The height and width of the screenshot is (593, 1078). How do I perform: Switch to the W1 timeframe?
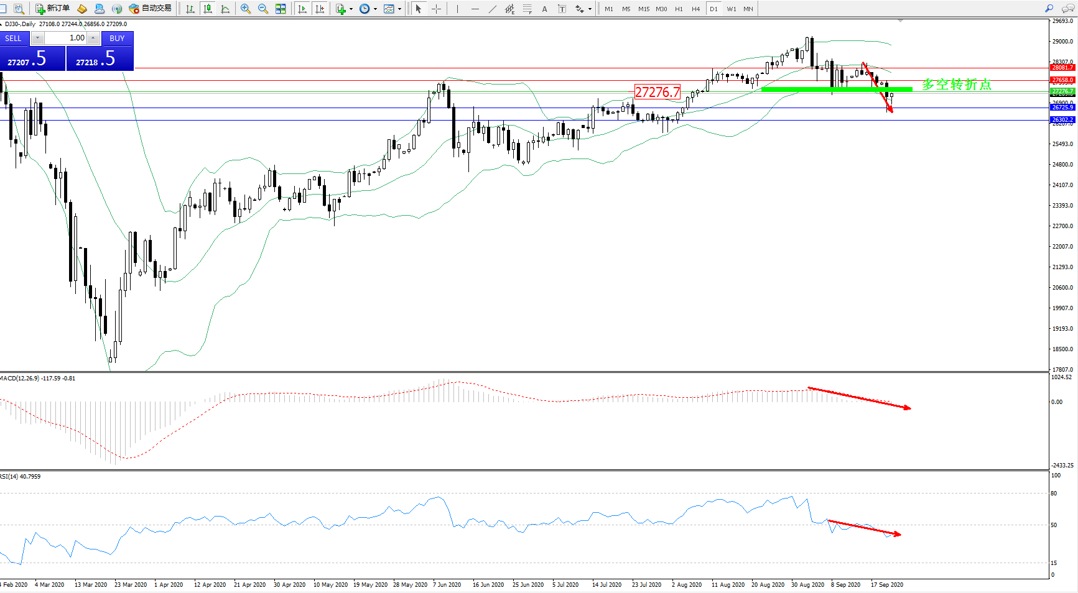[732, 9]
